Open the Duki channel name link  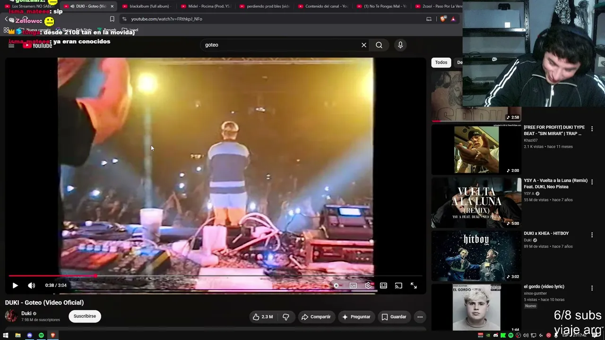pos(26,314)
